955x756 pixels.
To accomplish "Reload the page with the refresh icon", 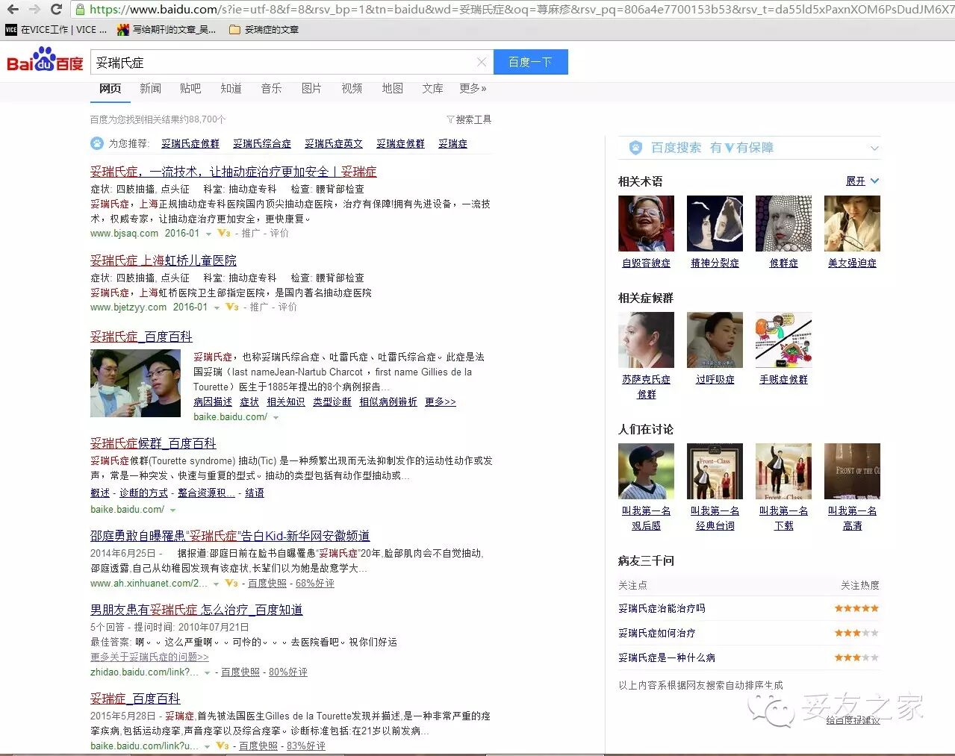I will pos(56,10).
